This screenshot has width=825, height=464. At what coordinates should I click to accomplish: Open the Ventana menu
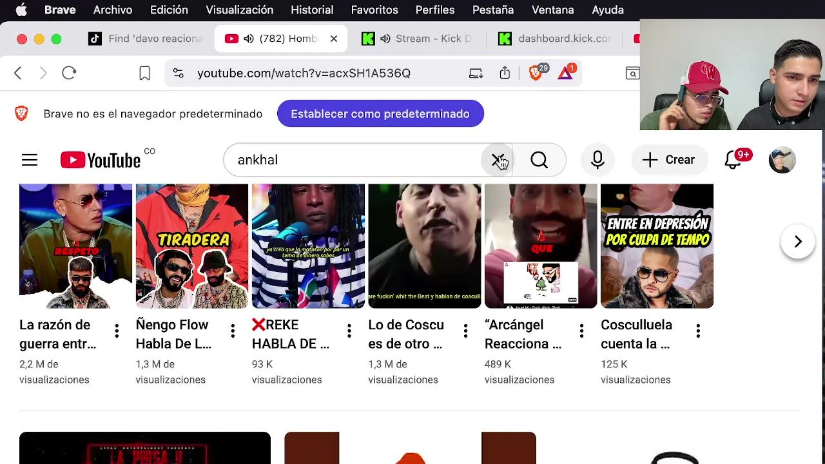552,10
